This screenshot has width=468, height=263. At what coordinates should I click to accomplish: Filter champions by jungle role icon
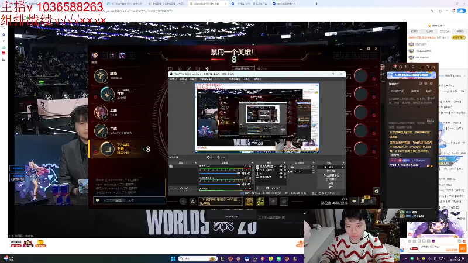(180, 68)
